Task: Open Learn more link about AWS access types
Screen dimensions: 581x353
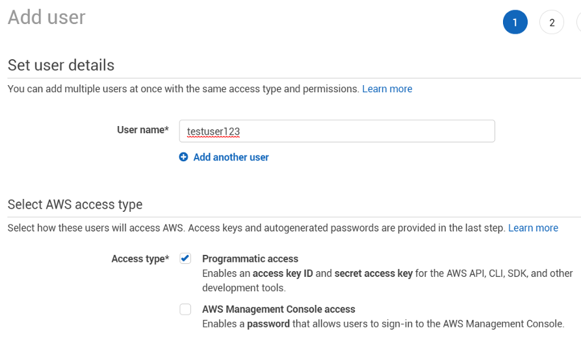Action: [x=533, y=228]
